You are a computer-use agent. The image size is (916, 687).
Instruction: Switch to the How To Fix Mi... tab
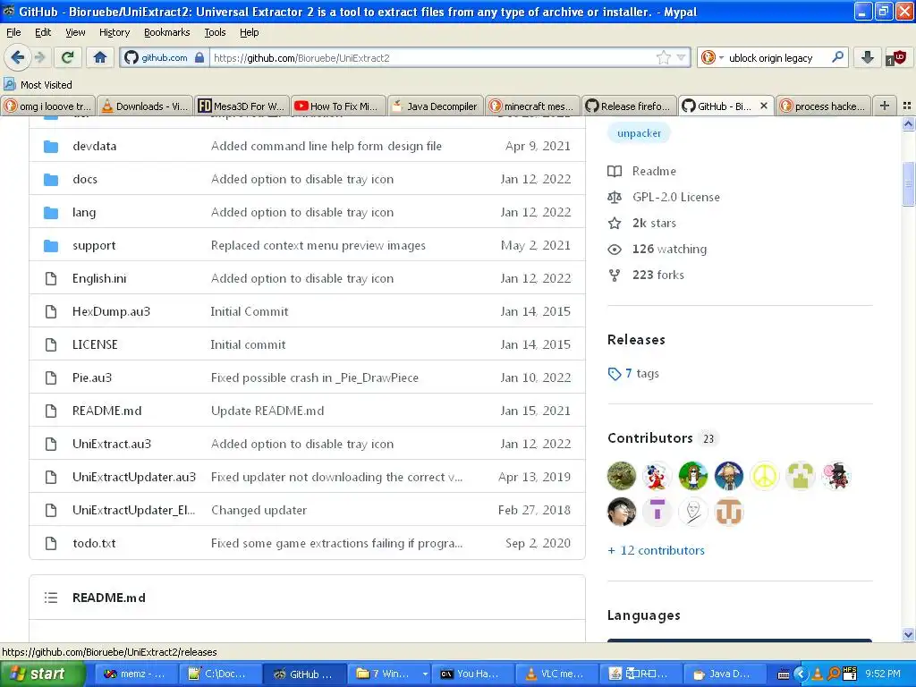pos(338,106)
